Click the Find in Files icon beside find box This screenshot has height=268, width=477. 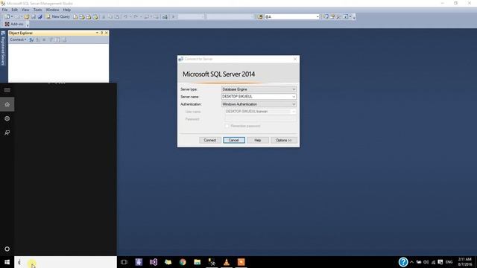(x=260, y=16)
